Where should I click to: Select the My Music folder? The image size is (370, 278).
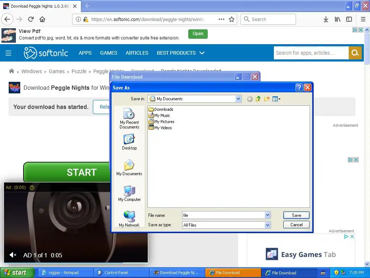tap(159, 115)
